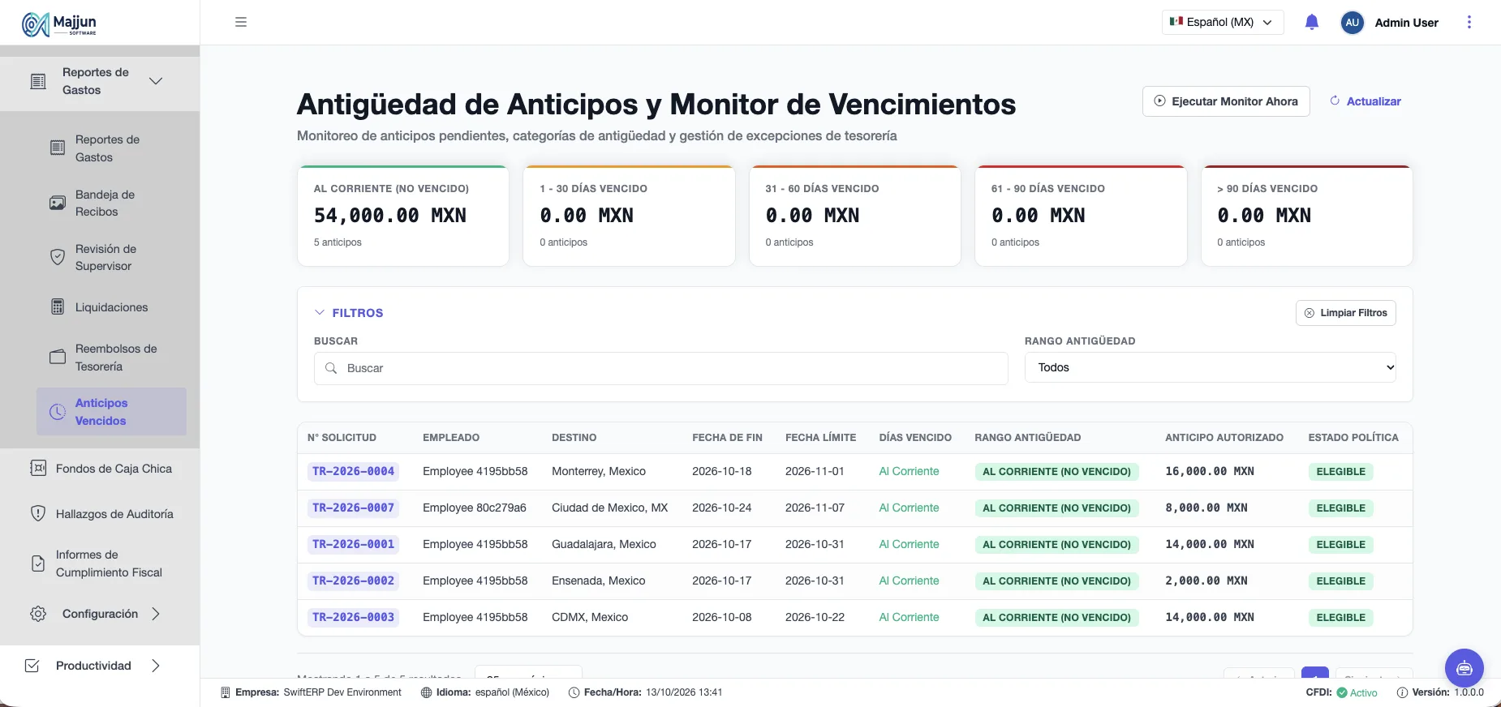This screenshot has height=707, width=1501.
Task: Open request TR-2026-0001 link
Action: coord(353,544)
